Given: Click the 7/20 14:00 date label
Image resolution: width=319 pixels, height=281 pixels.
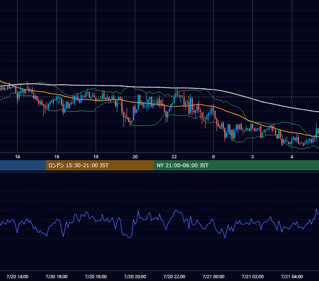Looking at the screenshot, I should [x=17, y=276].
